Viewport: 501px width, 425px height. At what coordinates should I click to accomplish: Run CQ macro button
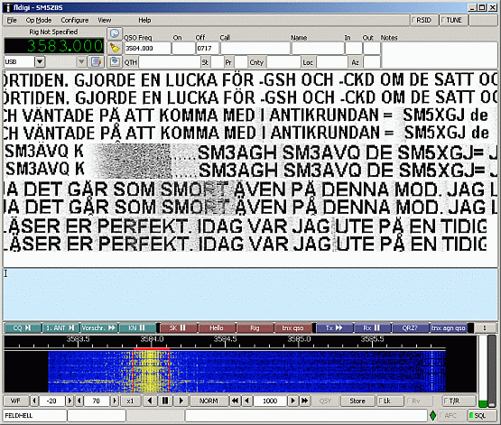(x=23, y=328)
